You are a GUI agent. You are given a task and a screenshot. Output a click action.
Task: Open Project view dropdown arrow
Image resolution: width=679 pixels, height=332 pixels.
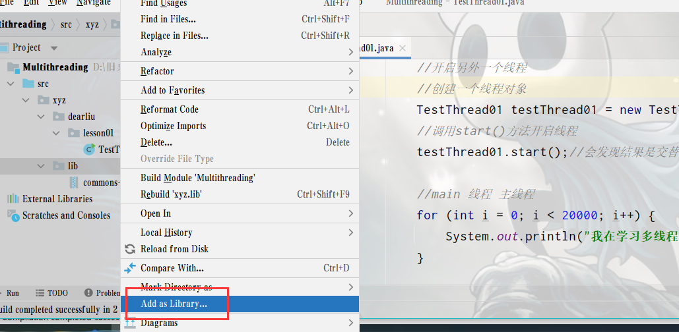[53, 48]
